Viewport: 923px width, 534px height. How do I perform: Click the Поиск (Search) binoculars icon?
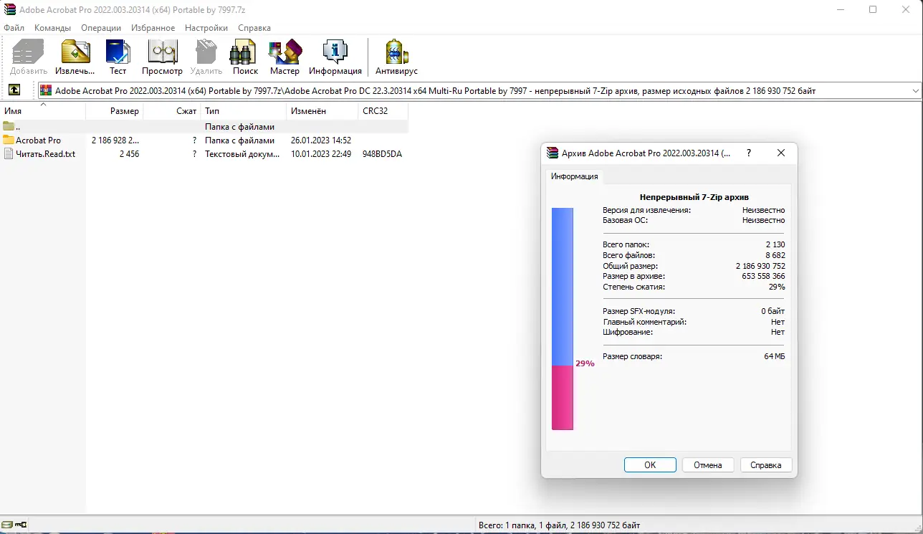point(244,52)
